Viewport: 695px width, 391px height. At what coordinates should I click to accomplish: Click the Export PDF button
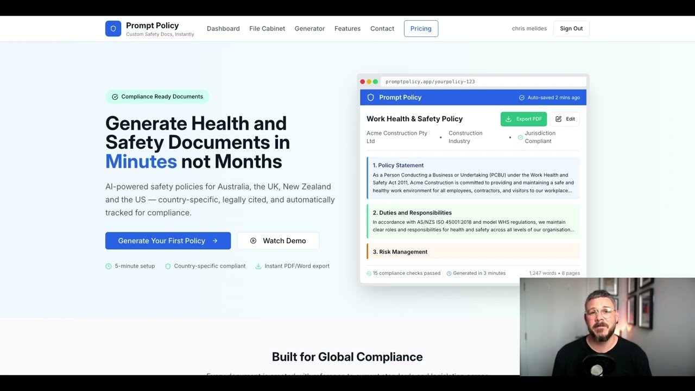(523, 119)
